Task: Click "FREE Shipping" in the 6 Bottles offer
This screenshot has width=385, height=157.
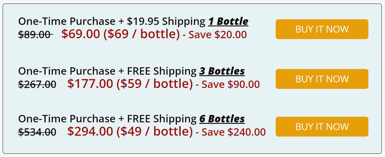Action: click(x=162, y=119)
